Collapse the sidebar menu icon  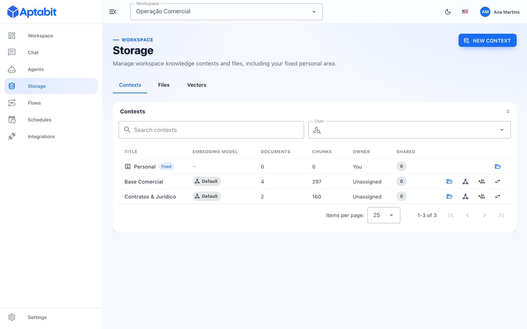[113, 12]
